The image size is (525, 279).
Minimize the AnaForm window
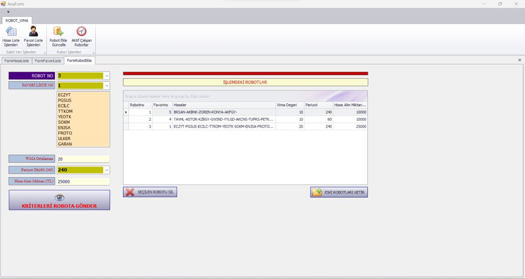click(485, 4)
